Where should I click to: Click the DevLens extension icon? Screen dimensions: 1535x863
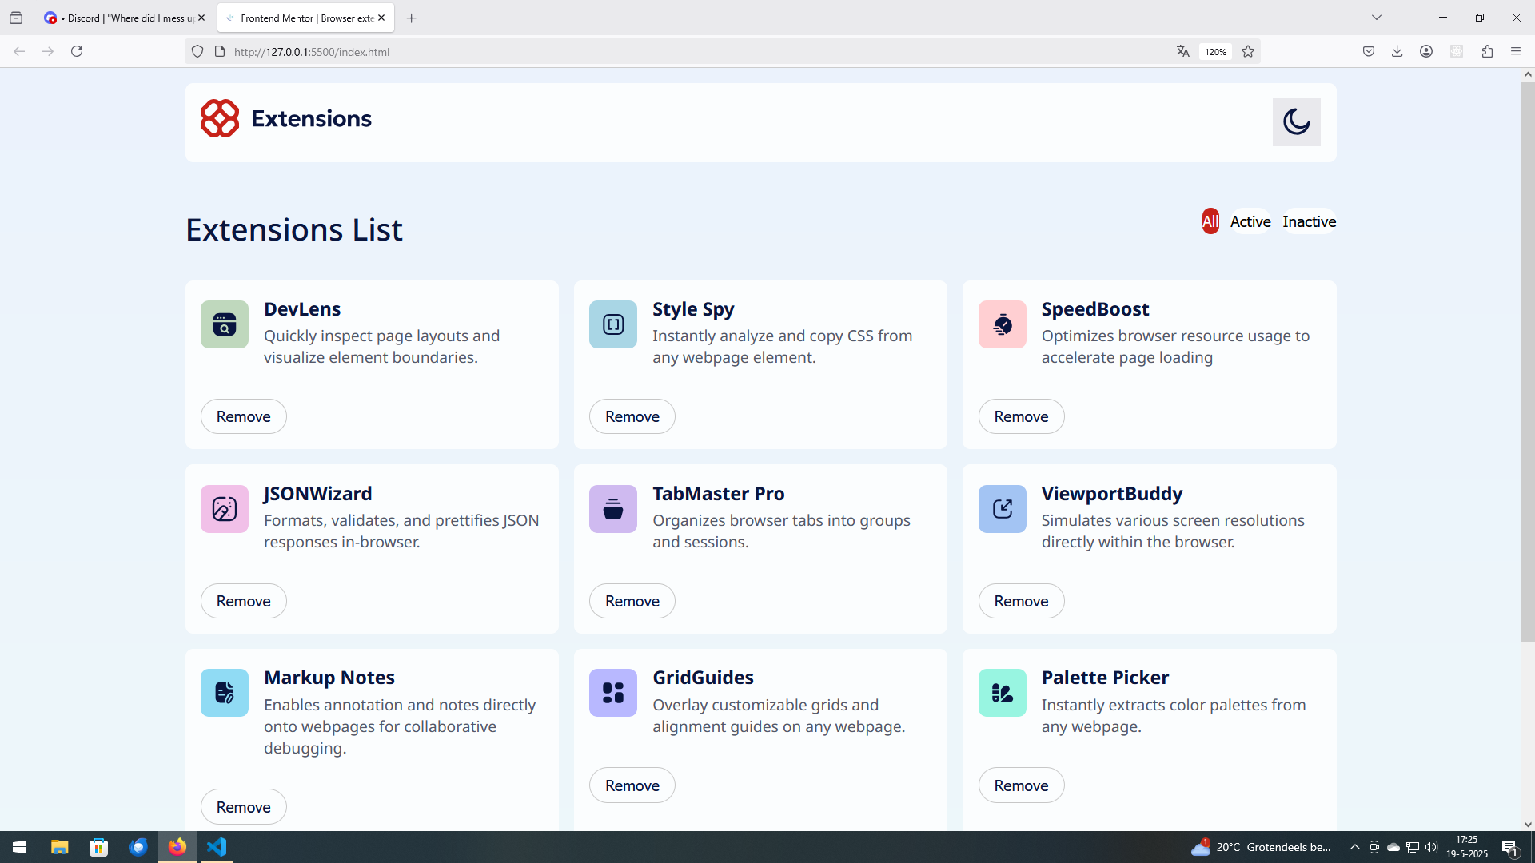224,324
